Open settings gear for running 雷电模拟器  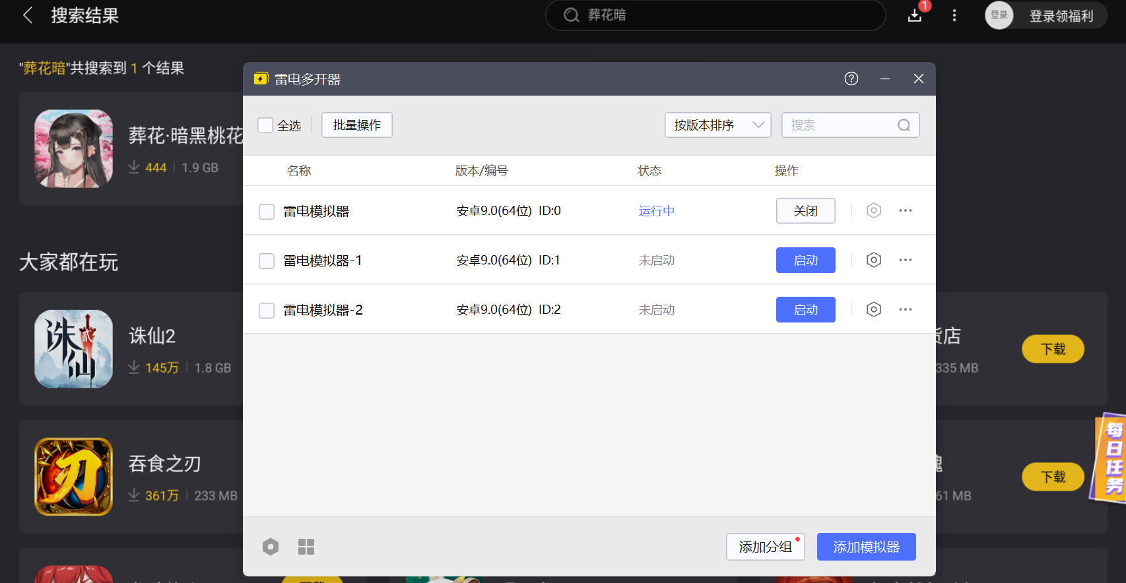click(874, 210)
